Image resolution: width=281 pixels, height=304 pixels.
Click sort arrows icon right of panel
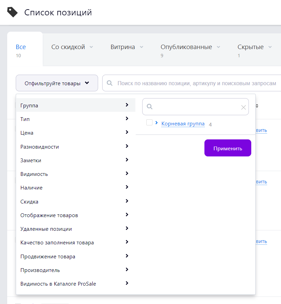tap(257, 106)
